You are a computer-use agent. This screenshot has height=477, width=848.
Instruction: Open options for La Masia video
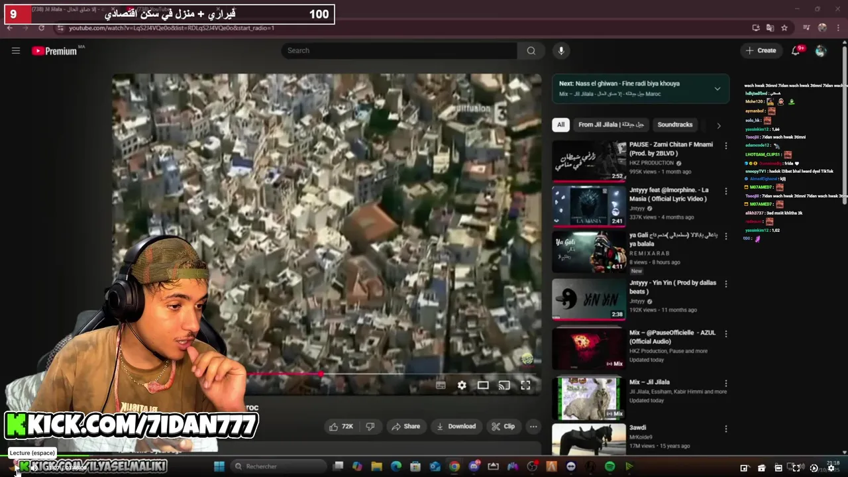pos(726,191)
